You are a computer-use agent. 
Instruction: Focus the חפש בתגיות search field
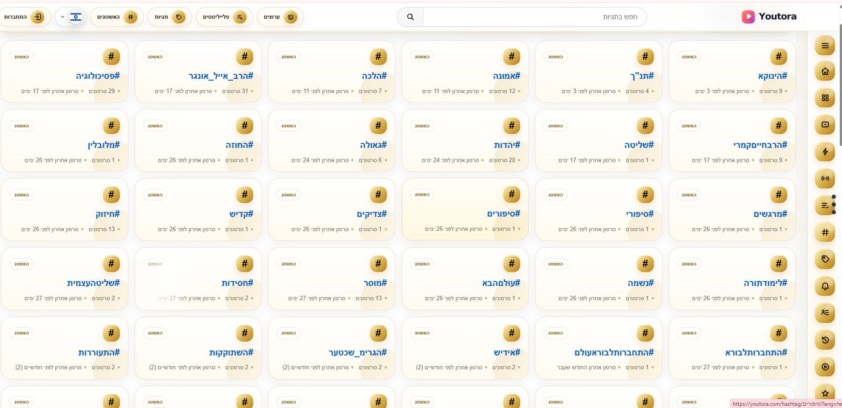(534, 17)
